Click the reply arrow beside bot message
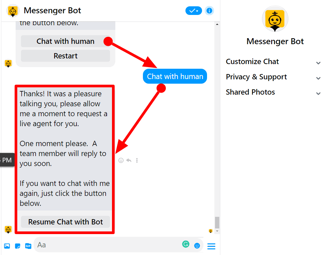The image size is (329, 255). (129, 160)
